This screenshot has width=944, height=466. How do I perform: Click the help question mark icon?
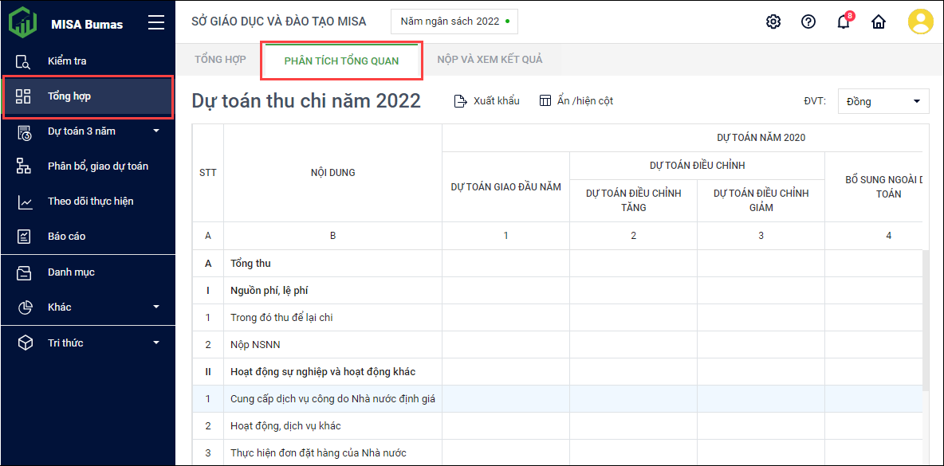[x=808, y=22]
